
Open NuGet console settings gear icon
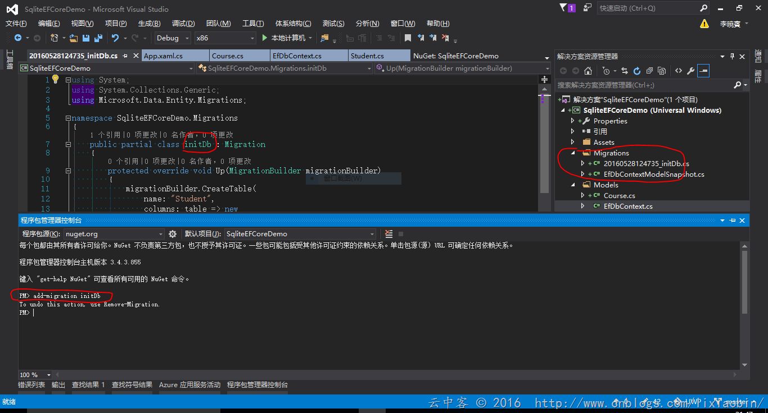pos(173,234)
